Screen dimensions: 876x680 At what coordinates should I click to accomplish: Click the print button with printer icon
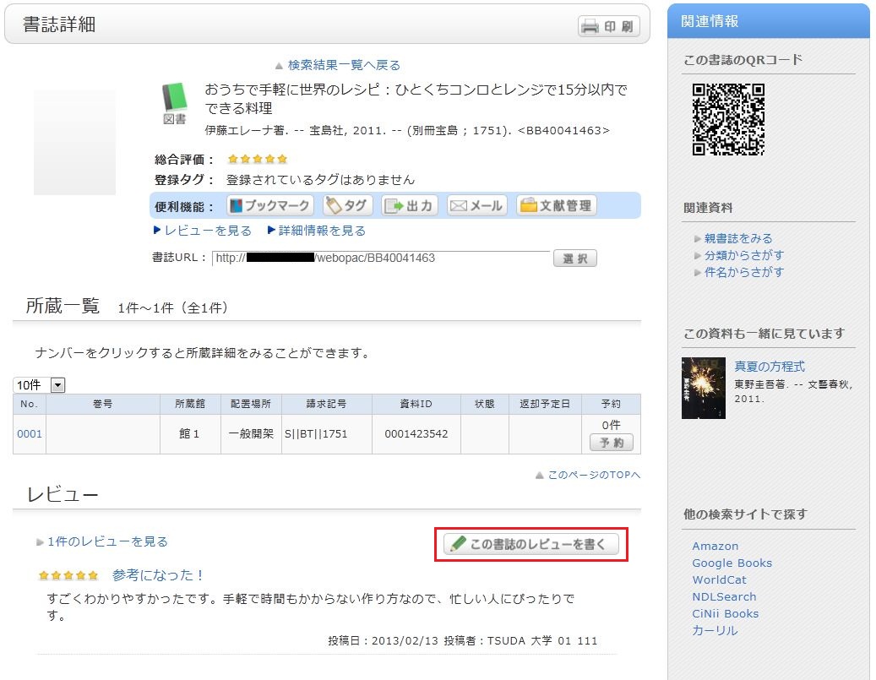click(608, 26)
